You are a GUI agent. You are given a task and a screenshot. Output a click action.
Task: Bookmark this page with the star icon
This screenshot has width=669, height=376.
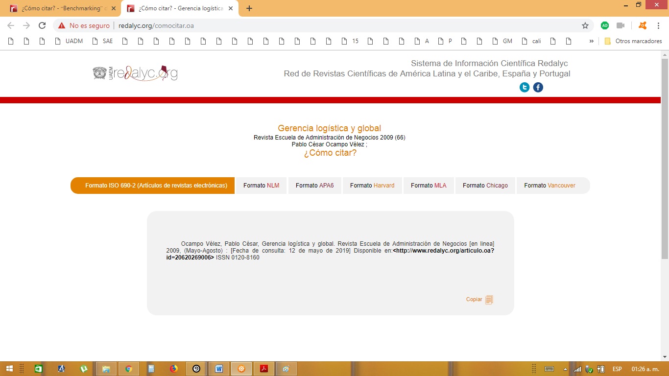tap(585, 25)
